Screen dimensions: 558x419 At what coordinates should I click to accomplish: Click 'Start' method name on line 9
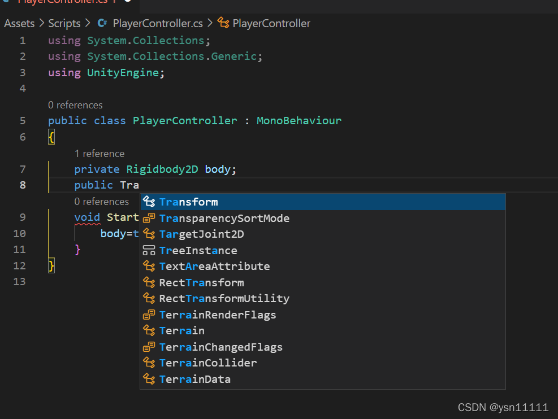point(123,217)
